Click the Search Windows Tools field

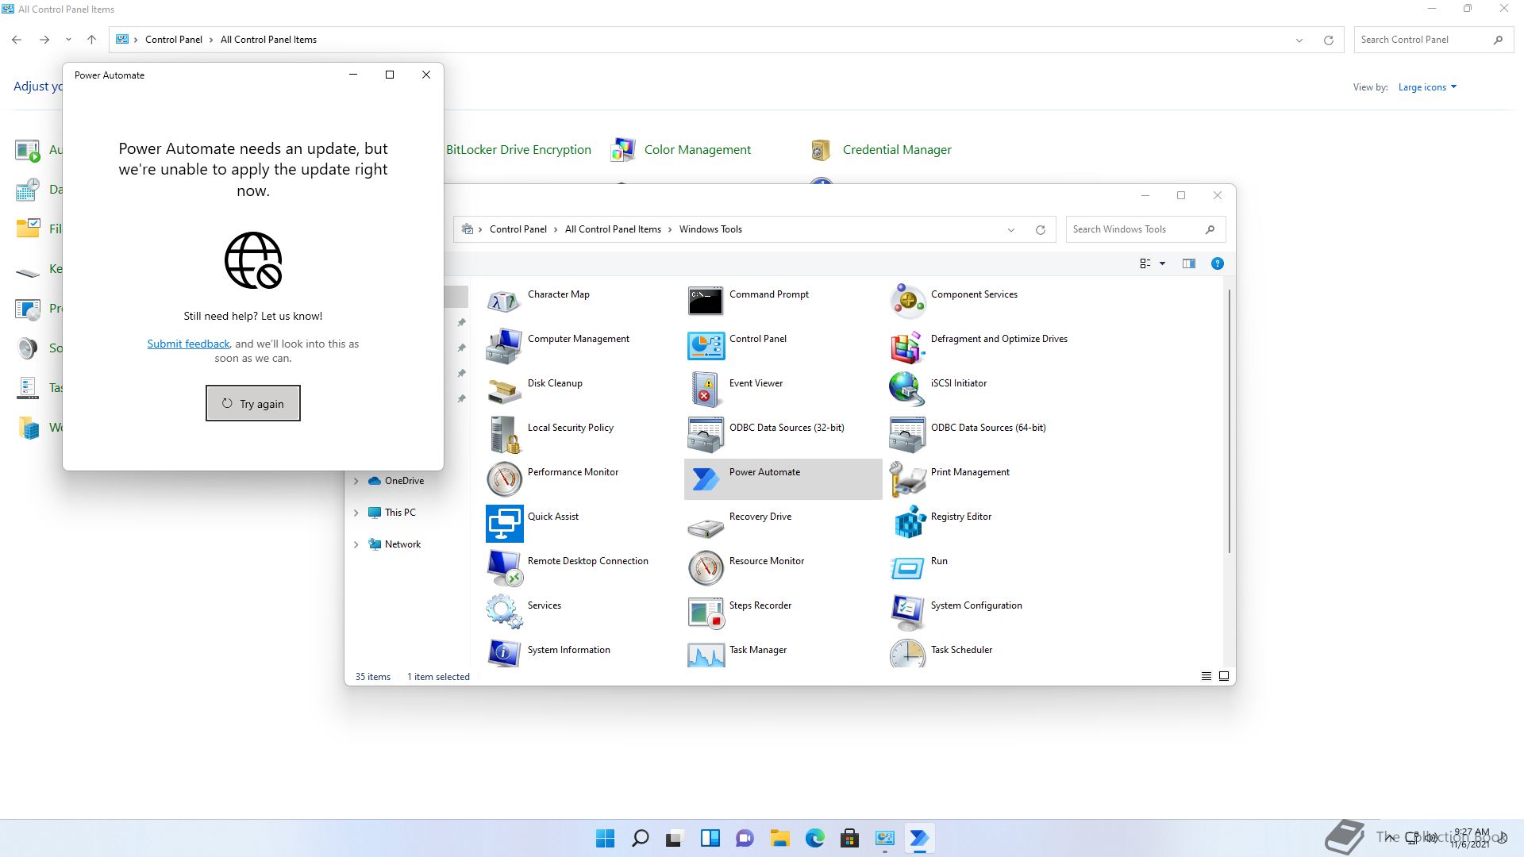click(x=1145, y=229)
